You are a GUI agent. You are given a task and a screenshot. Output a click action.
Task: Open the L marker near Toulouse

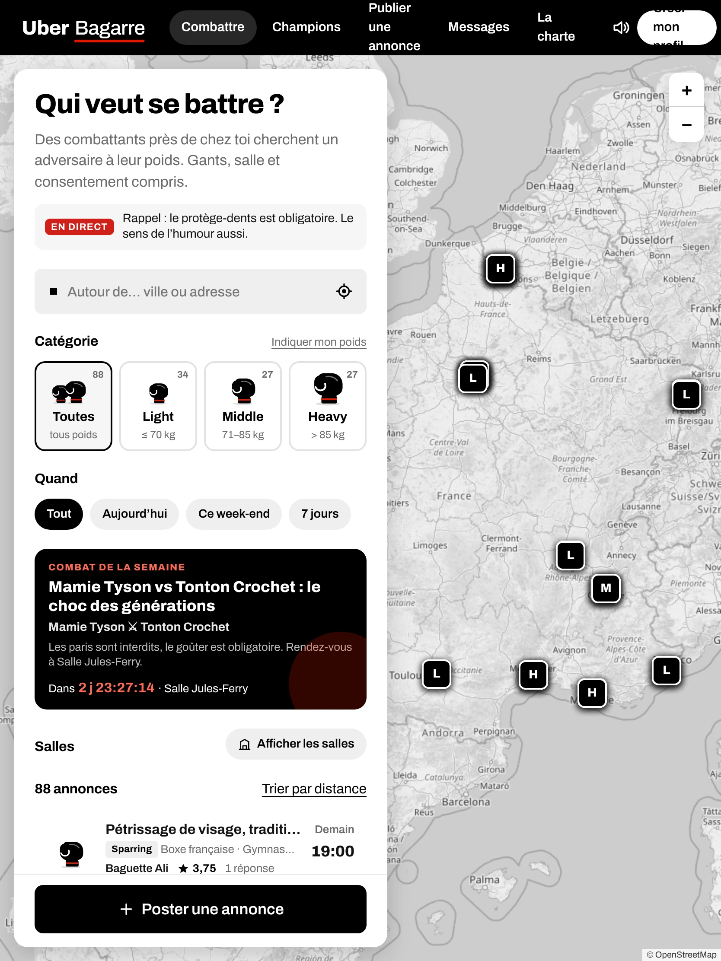pos(436,674)
